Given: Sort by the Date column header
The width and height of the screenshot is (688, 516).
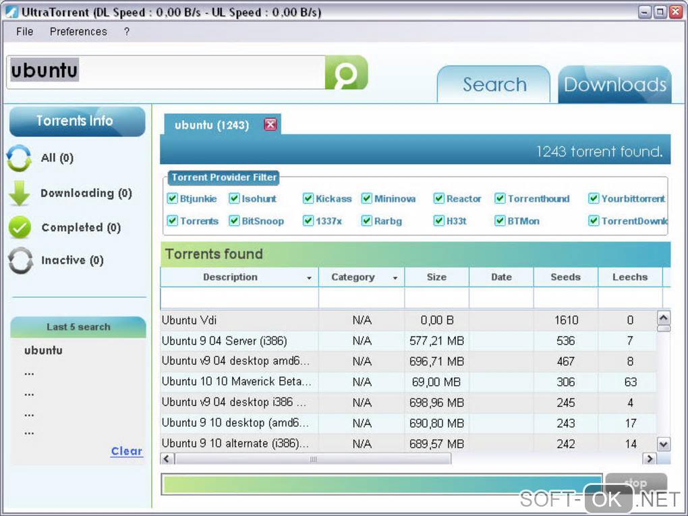Looking at the screenshot, I should (501, 277).
